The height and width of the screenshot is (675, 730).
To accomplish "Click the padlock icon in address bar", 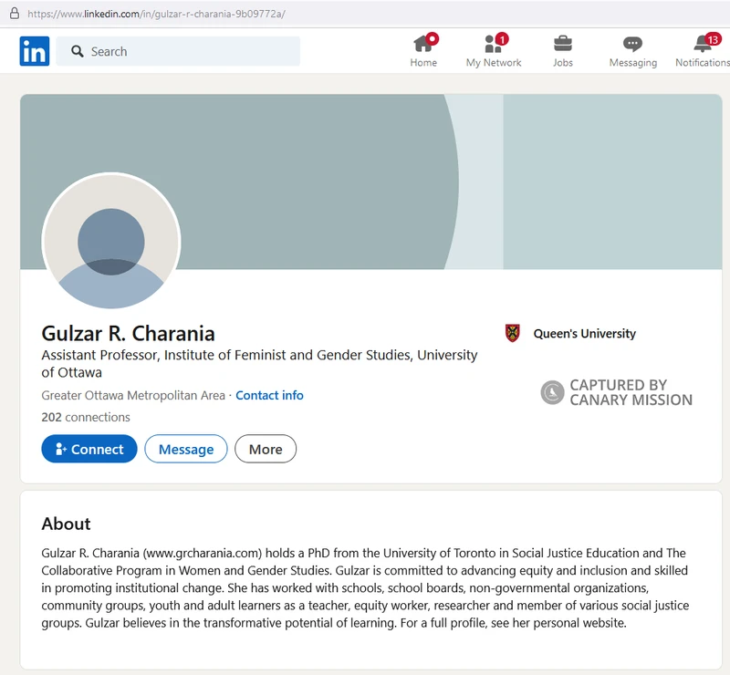I will (15, 13).
